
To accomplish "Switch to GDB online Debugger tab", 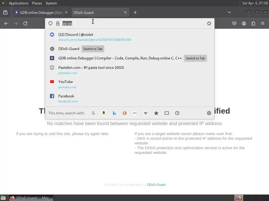I will [x=41, y=13].
